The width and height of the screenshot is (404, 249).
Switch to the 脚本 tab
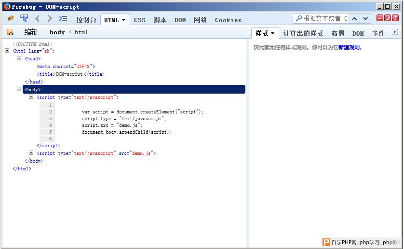click(x=160, y=20)
